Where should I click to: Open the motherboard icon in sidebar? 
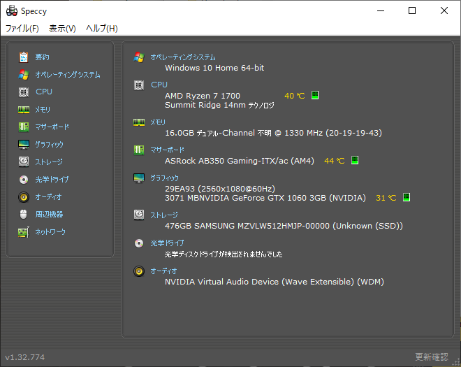pos(24,127)
